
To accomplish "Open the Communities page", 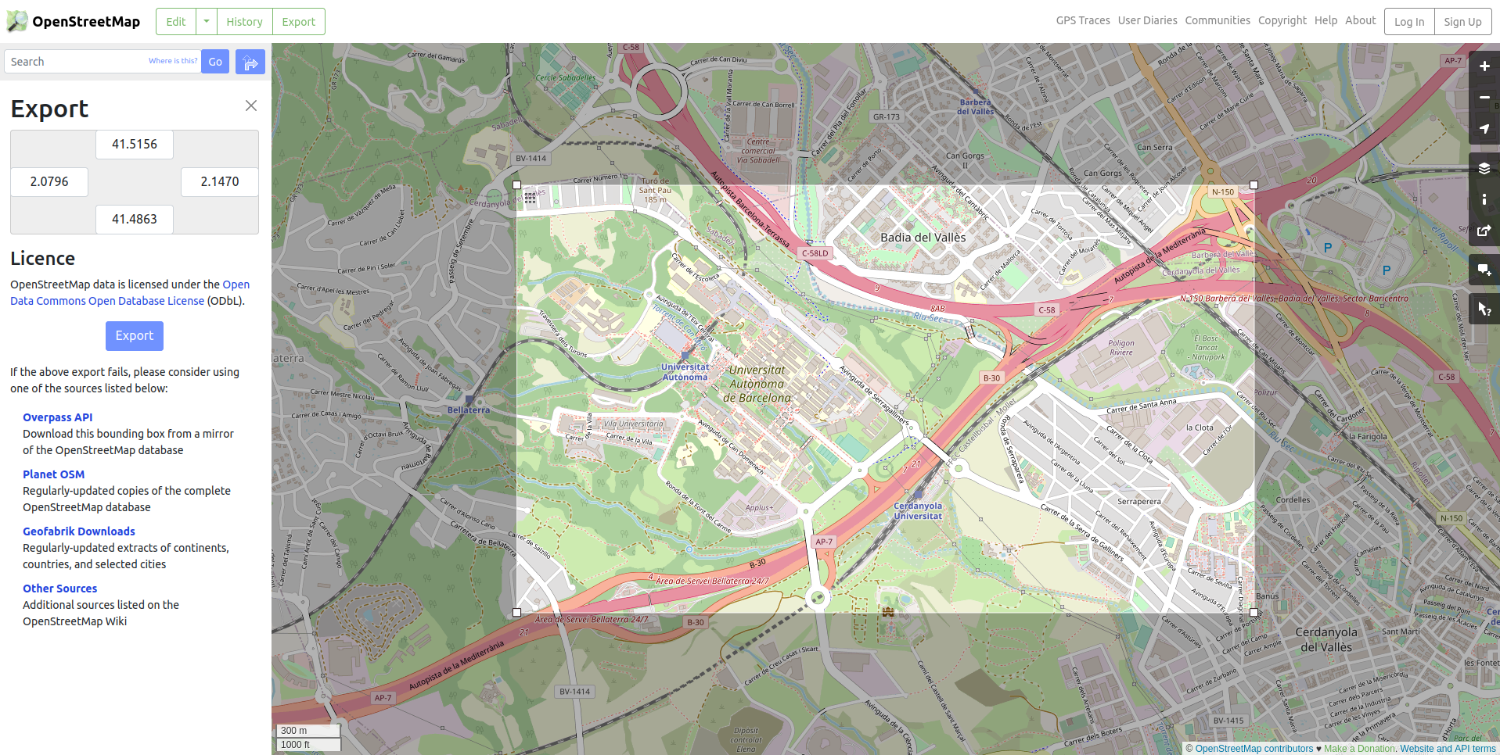I will click(1217, 20).
